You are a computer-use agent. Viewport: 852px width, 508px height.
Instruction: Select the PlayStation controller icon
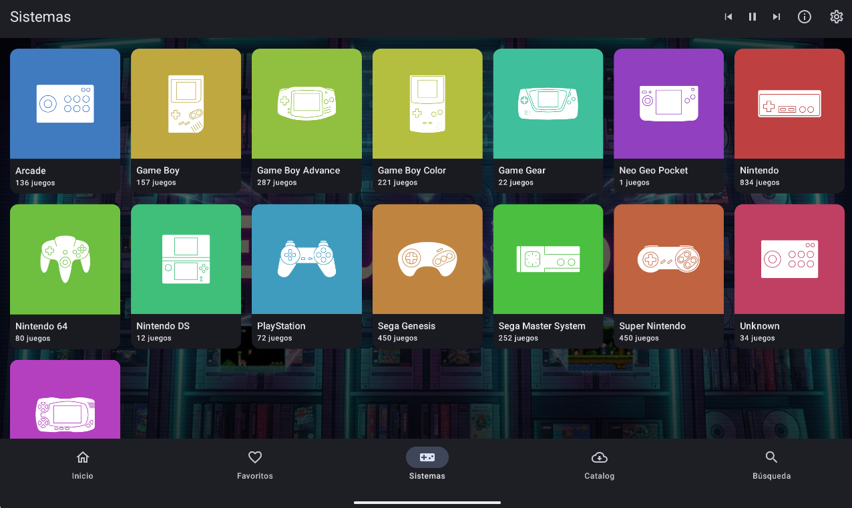tap(306, 260)
